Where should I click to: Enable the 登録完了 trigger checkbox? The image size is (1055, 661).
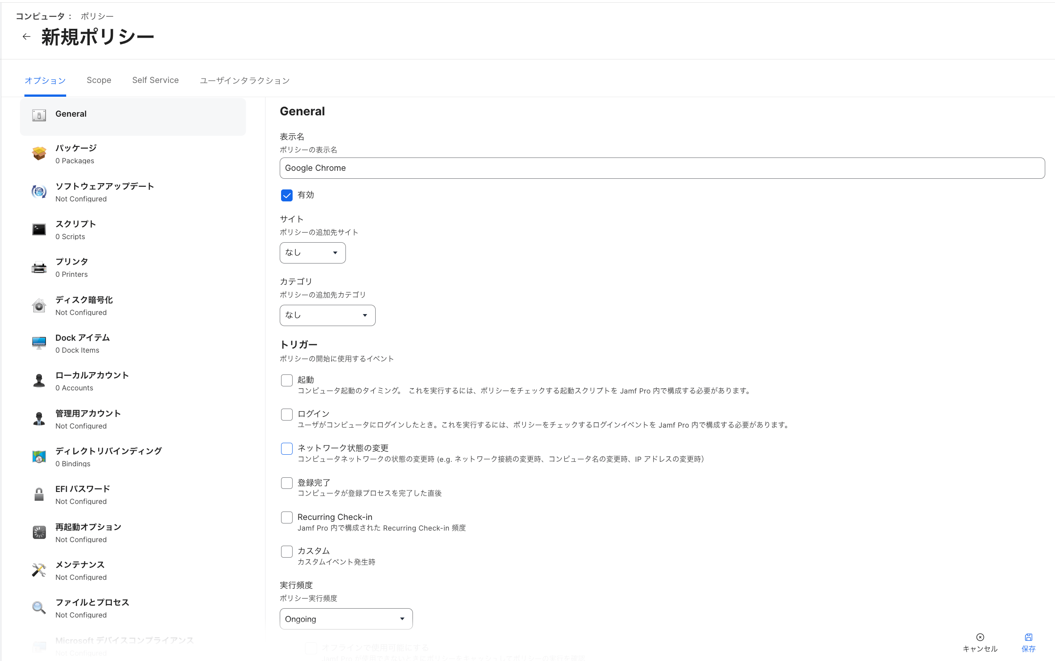(287, 483)
